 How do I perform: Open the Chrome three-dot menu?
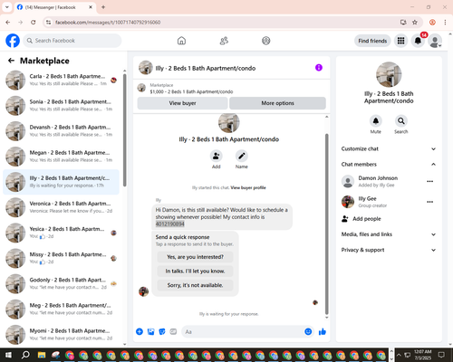click(445, 23)
